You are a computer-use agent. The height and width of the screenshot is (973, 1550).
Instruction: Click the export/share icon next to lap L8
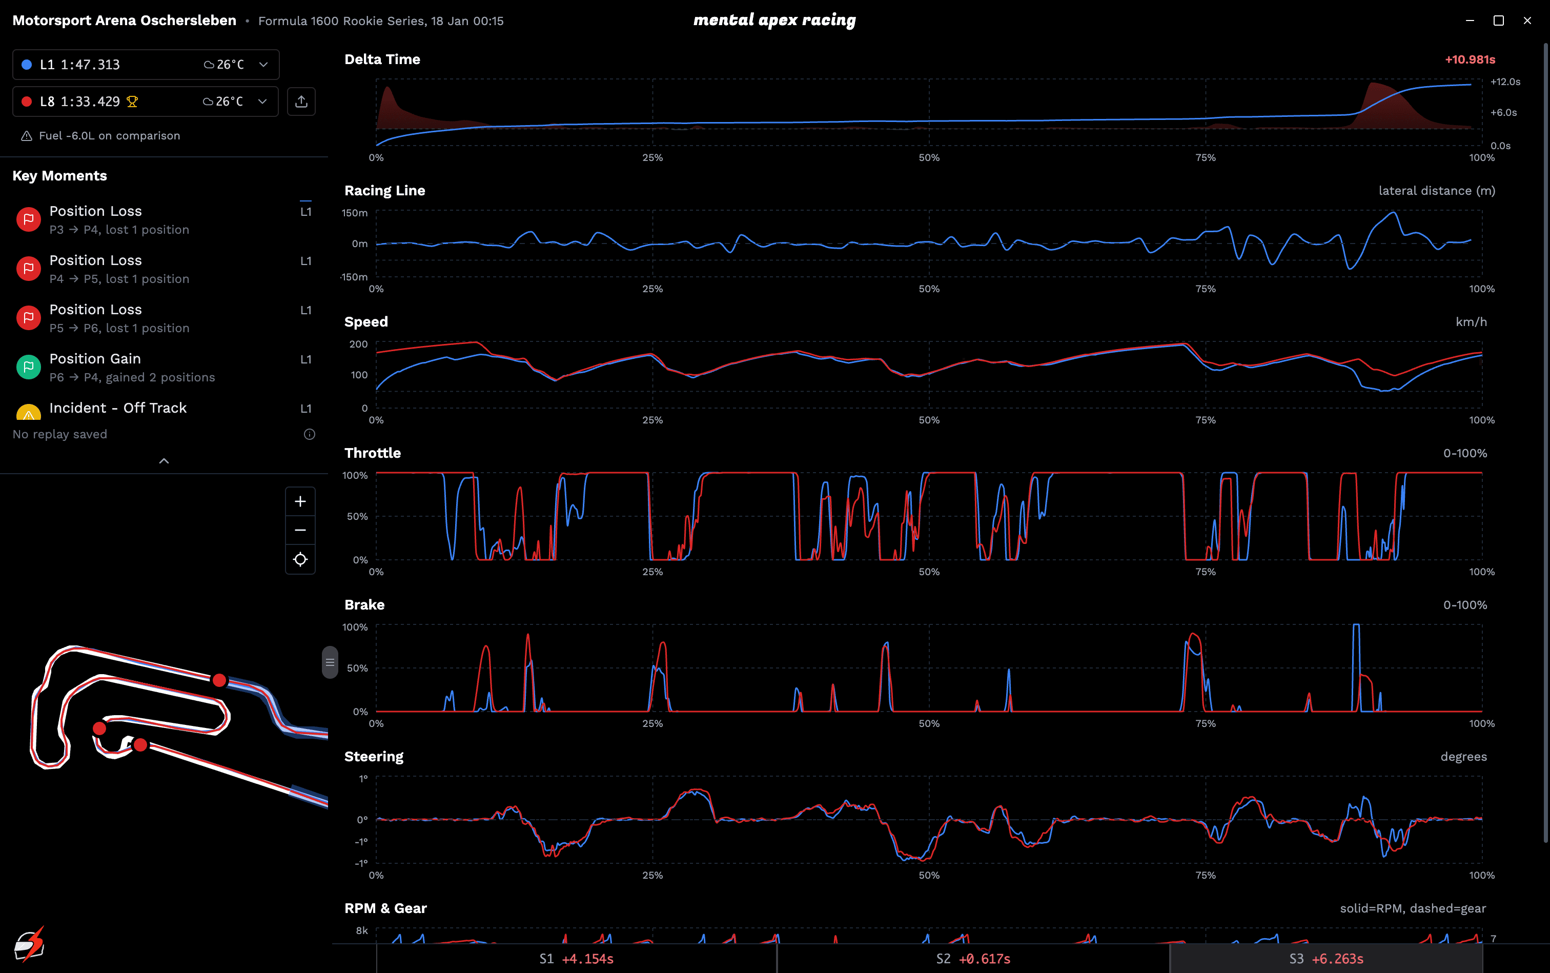pos(301,101)
